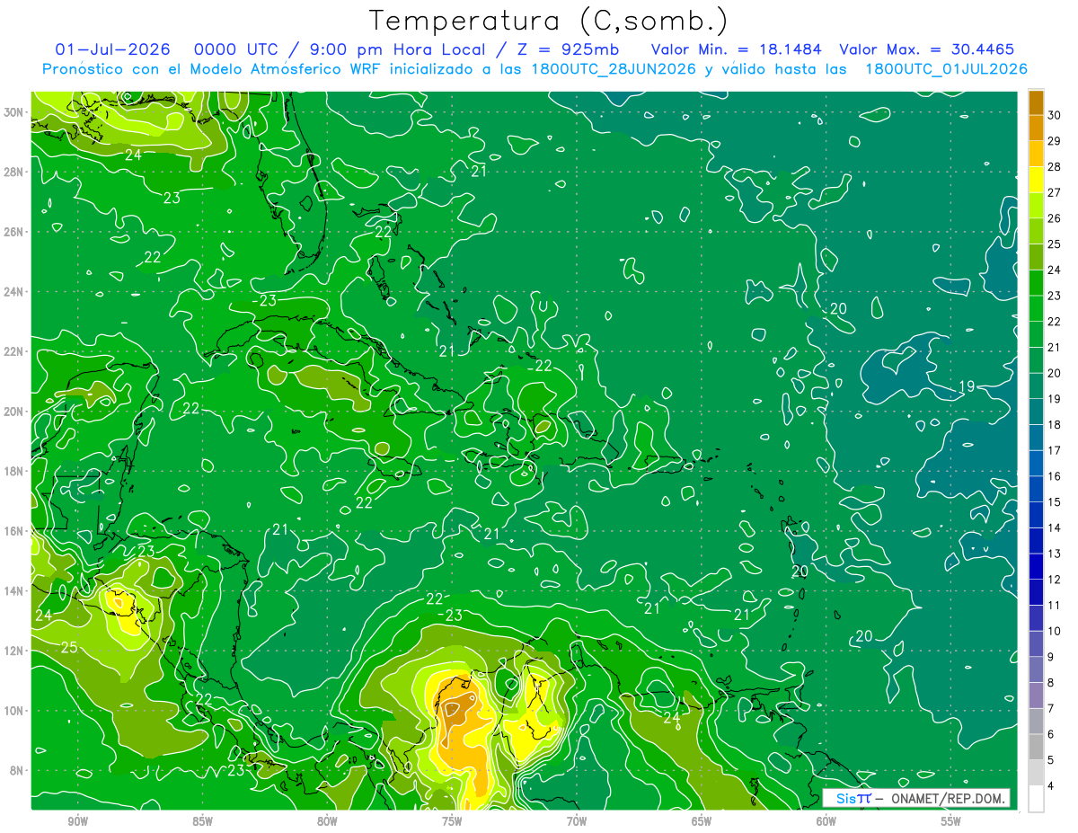Click the colorbar label "4"

point(1053,786)
